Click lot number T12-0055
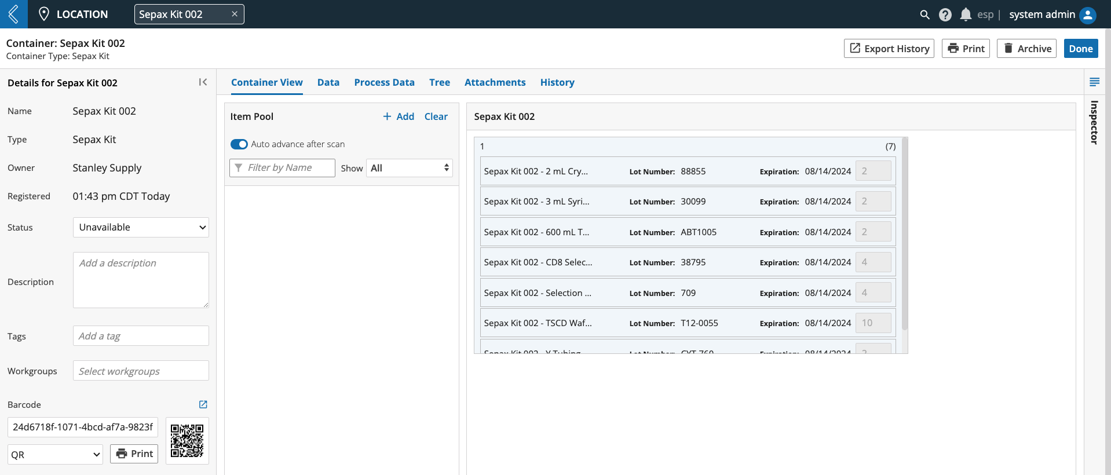1111x475 pixels. click(x=699, y=323)
